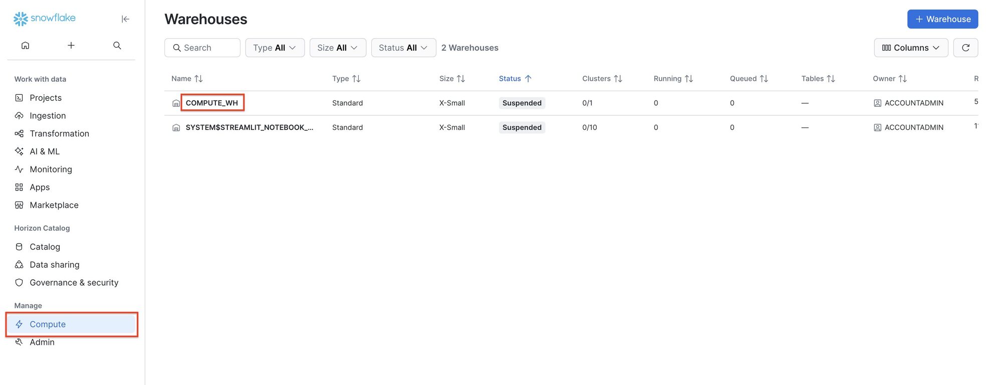Click ACCOUNTADMIN role icon in COMPUTE_WH row

click(x=877, y=103)
